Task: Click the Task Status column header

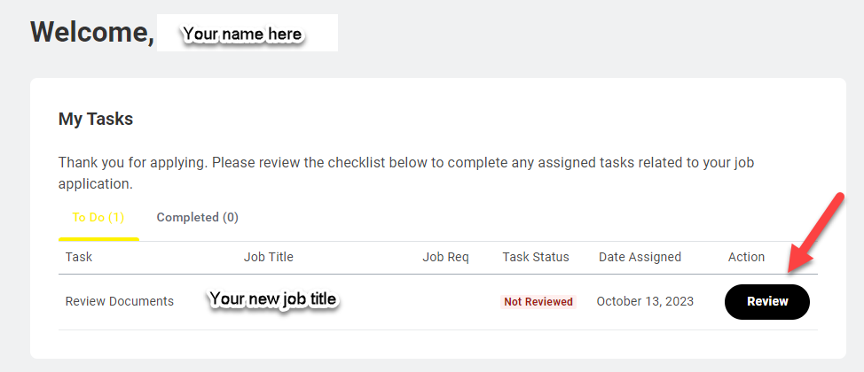Action: coord(536,257)
